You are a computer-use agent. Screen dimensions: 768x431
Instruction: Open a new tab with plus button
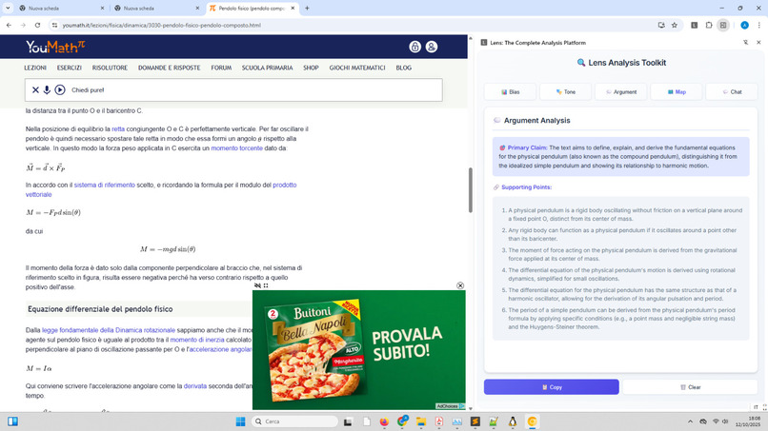coord(307,8)
